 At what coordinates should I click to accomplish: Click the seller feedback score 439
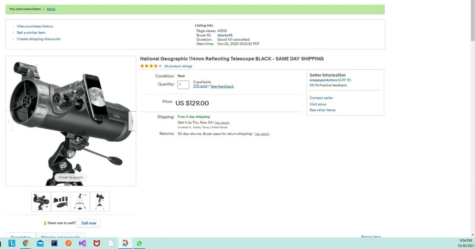pyautogui.click(x=342, y=80)
